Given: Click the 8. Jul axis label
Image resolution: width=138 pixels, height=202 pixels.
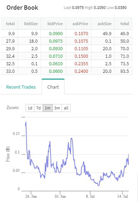Looking at the screenshot, I should (90, 196).
